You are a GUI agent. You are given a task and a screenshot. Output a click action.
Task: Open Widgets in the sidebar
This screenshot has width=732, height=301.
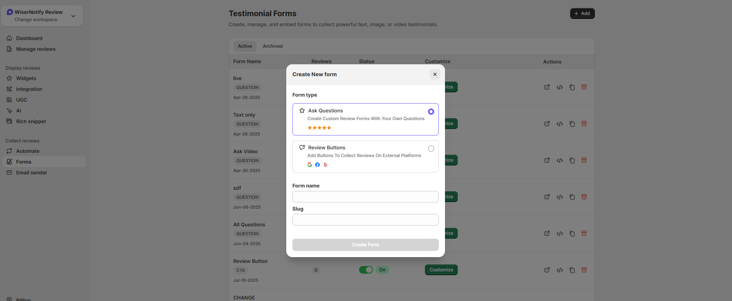pos(26,78)
